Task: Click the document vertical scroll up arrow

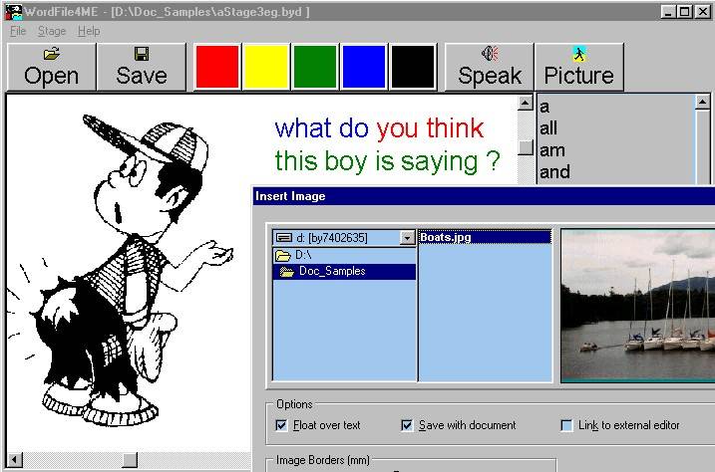Action: click(526, 103)
